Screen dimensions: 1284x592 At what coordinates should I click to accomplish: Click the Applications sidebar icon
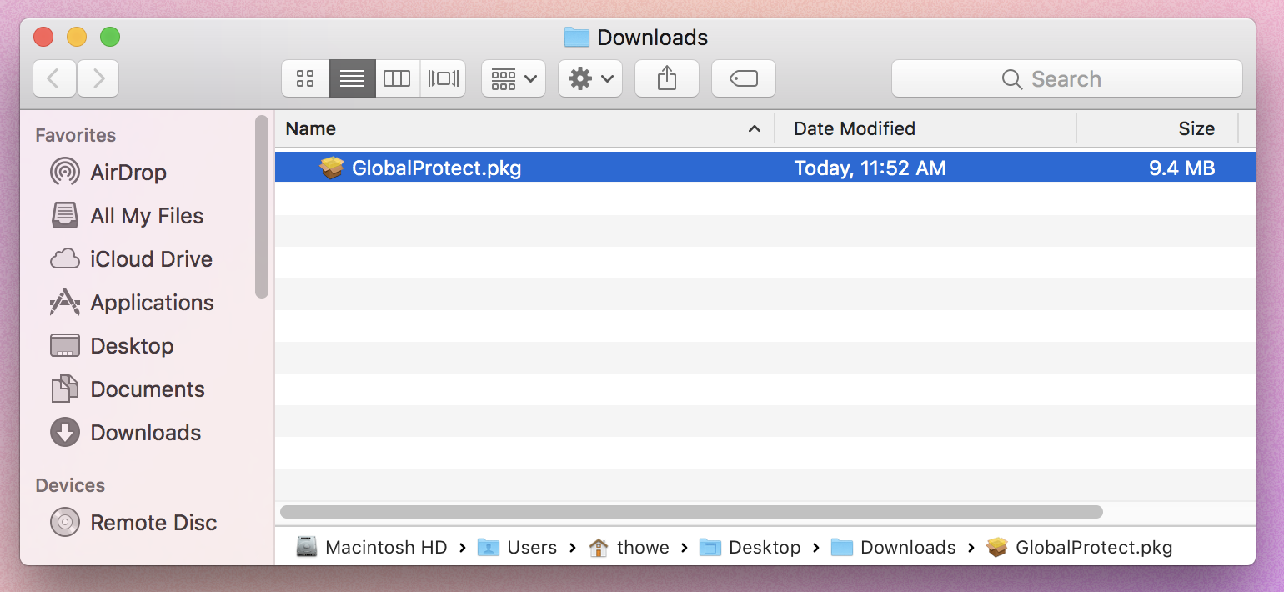[65, 303]
